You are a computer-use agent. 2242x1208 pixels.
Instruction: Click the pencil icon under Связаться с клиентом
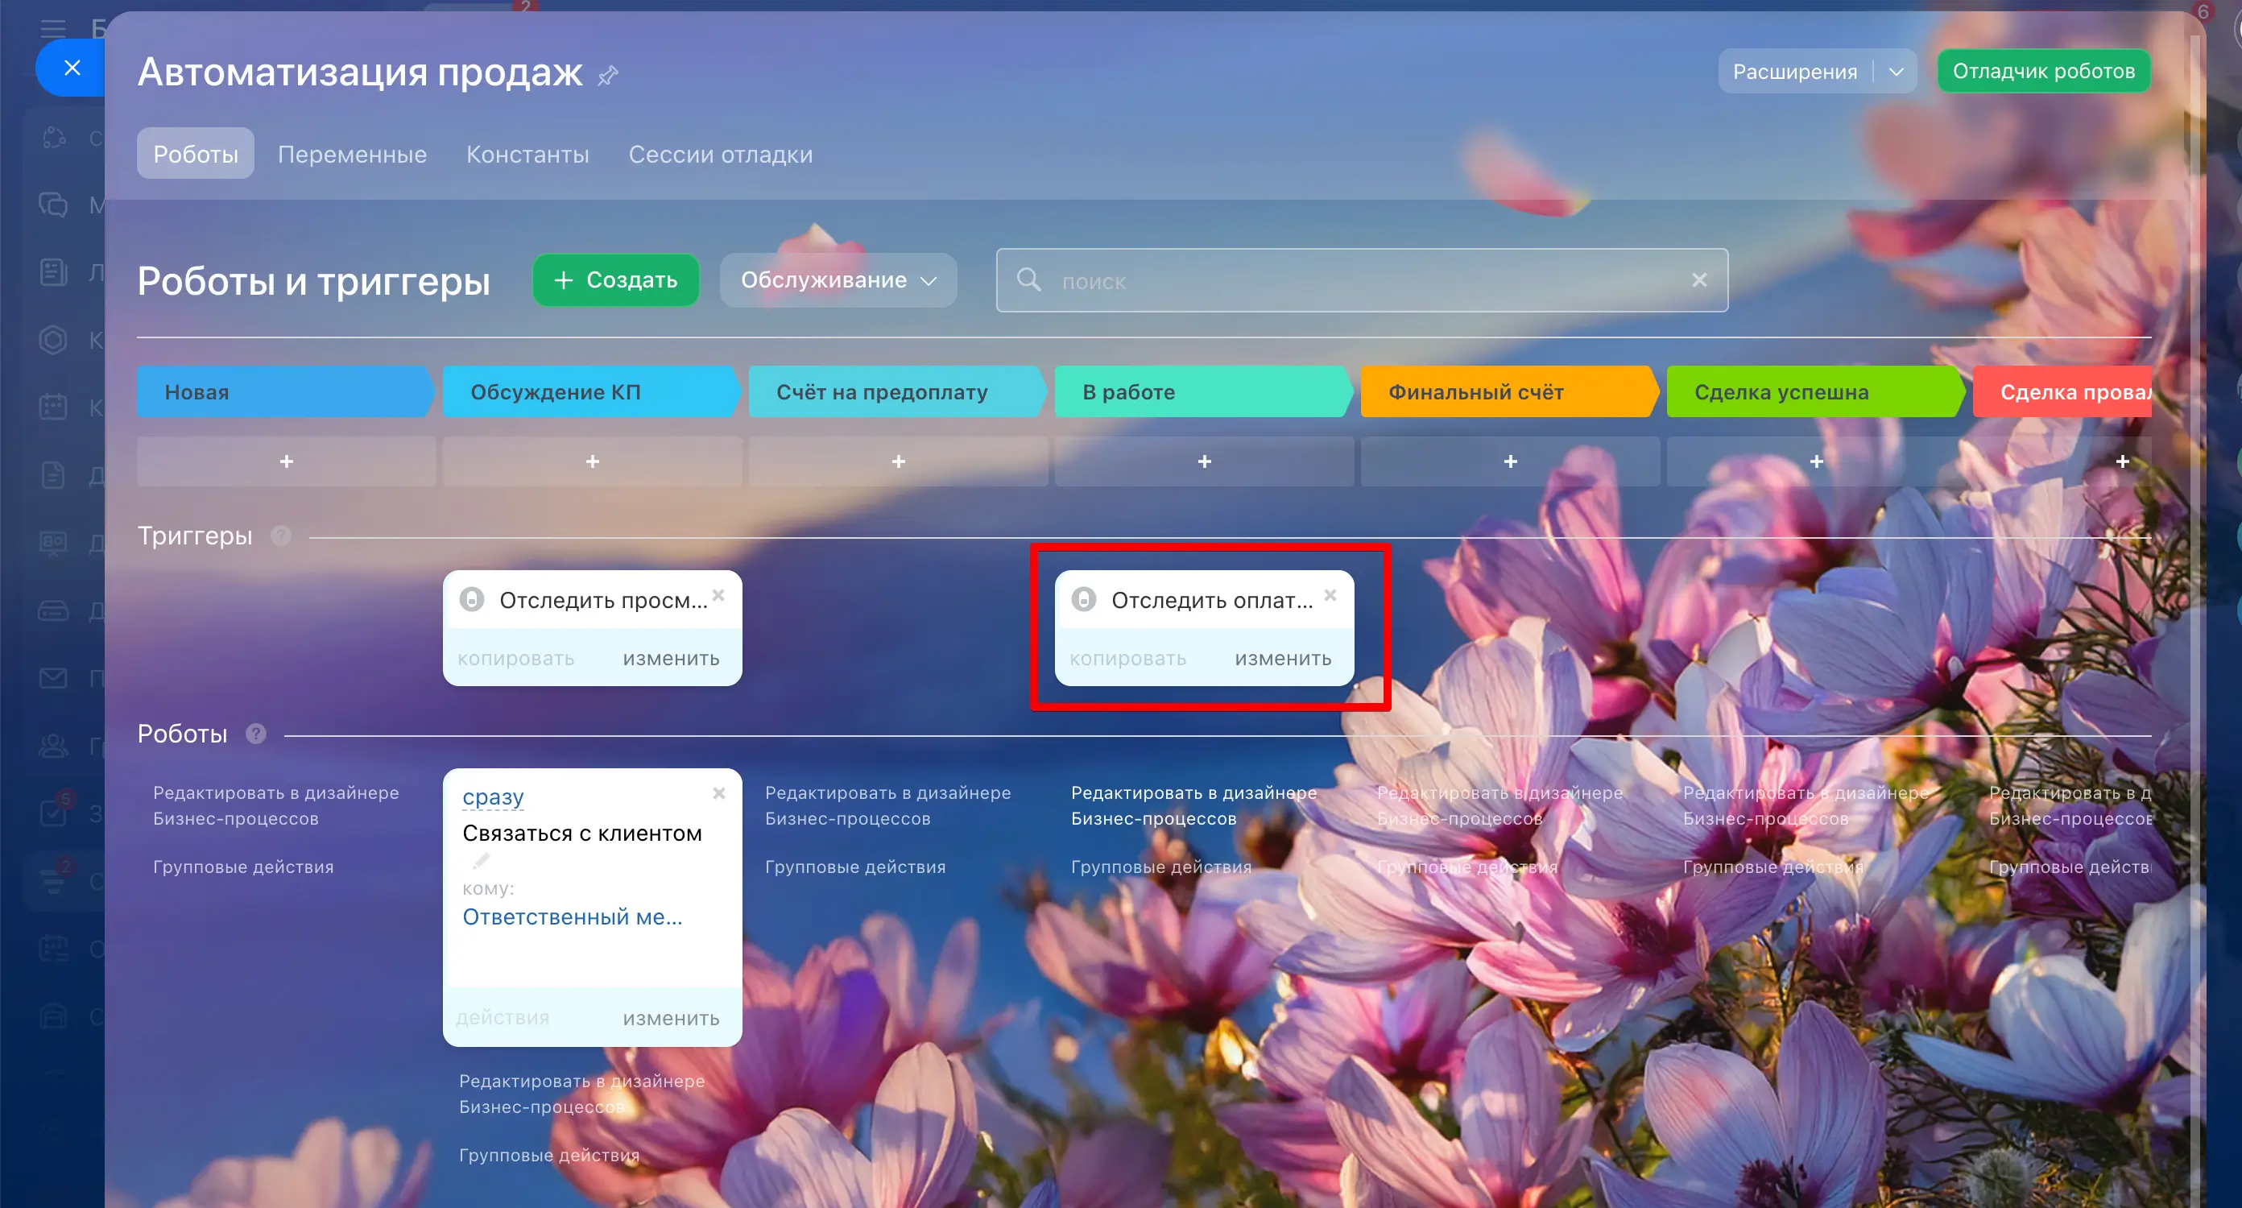(x=482, y=861)
